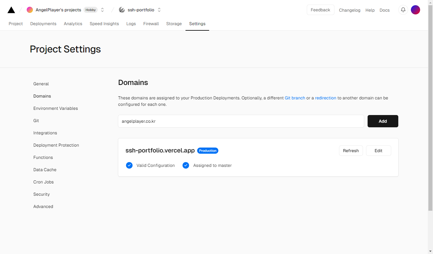The image size is (433, 254).
Task: Switch to the Firewall tab
Action: pyautogui.click(x=151, y=24)
